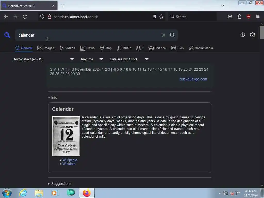Switch to the It category tab
Screen dimensions: 264x198
pos(140,48)
